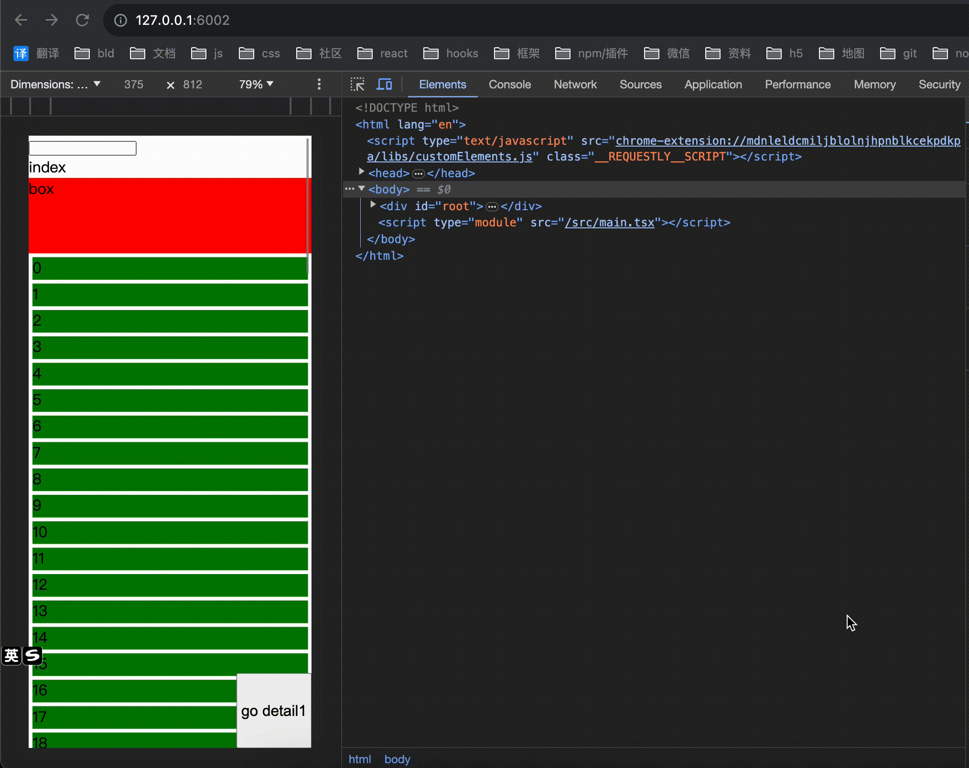Click the browser back arrow
Image resolution: width=969 pixels, height=768 pixels.
pyautogui.click(x=21, y=20)
